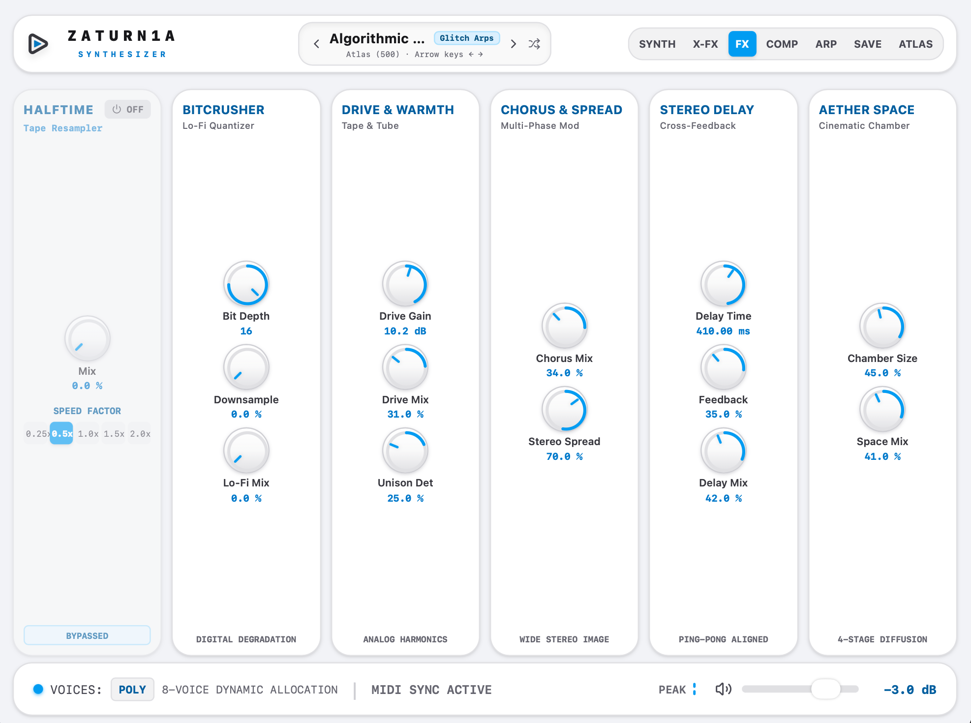The image size is (971, 723).
Task: Click the SAVE button in the header
Action: coord(867,44)
